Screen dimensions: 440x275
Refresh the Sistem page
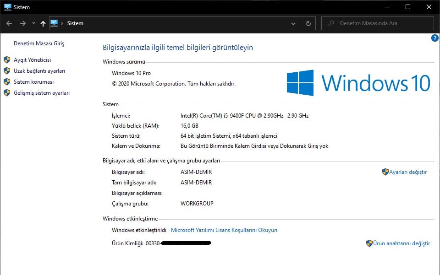[x=308, y=23]
